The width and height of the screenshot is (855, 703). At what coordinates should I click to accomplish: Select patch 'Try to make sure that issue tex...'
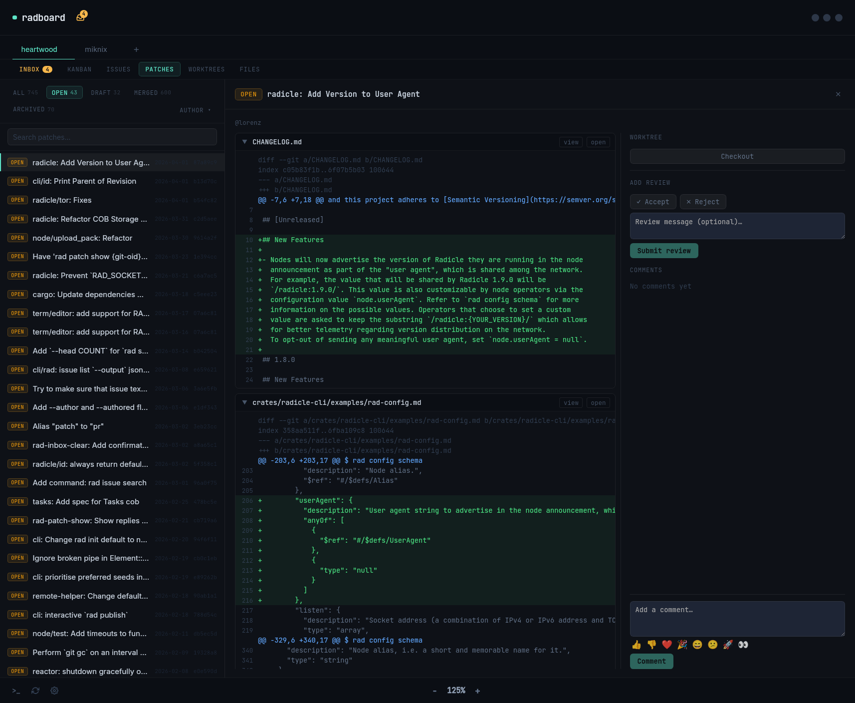pyautogui.click(x=112, y=389)
